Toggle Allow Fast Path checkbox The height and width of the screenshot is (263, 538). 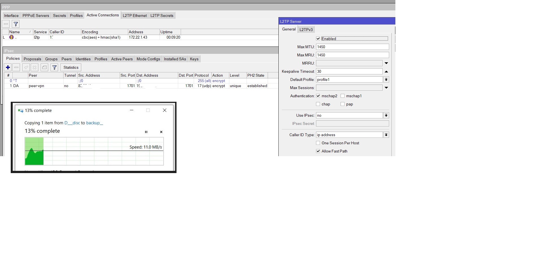[318, 151]
